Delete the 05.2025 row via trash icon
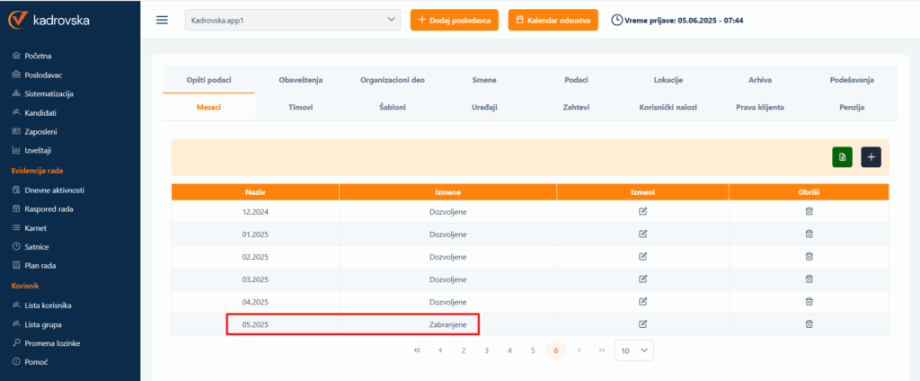This screenshot has width=920, height=381. point(809,323)
